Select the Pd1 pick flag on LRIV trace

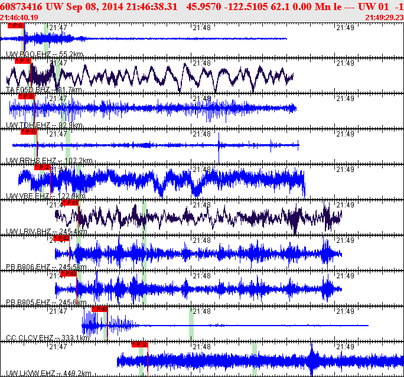[70, 203]
